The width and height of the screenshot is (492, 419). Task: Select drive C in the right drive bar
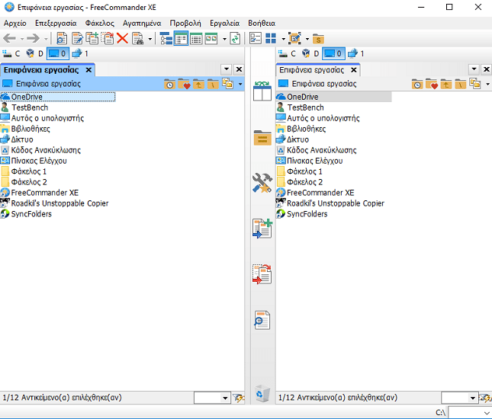(287, 53)
